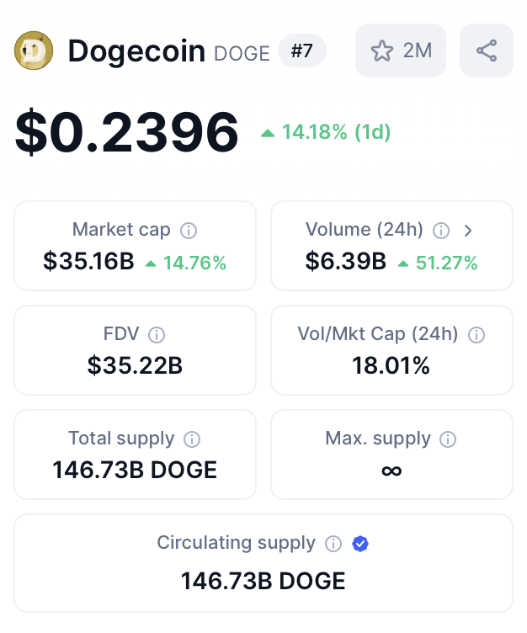
Task: Click the Dogecoin logo icon
Action: click(34, 51)
